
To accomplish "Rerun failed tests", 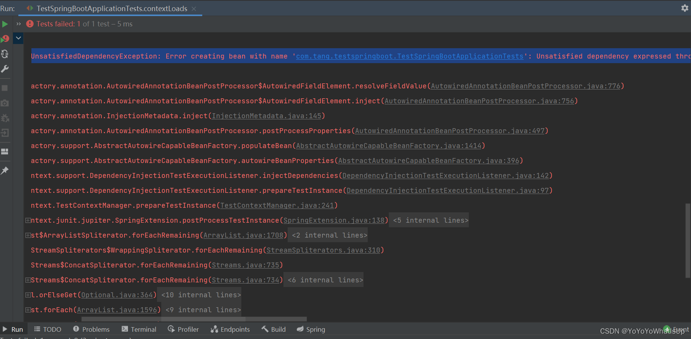I will (5, 39).
